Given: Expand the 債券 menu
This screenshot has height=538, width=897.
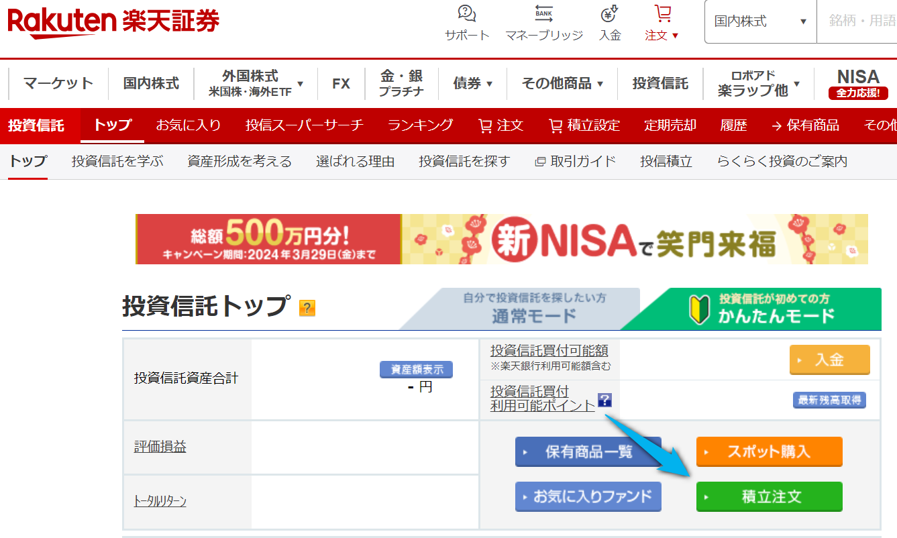Looking at the screenshot, I should pos(473,83).
